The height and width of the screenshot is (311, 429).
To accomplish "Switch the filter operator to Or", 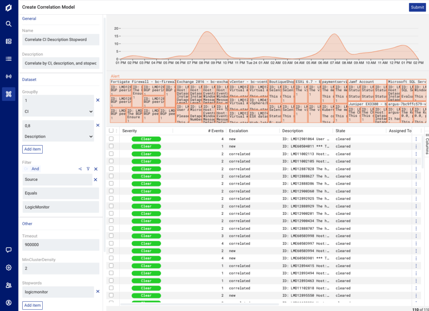I will click(x=26, y=169).
